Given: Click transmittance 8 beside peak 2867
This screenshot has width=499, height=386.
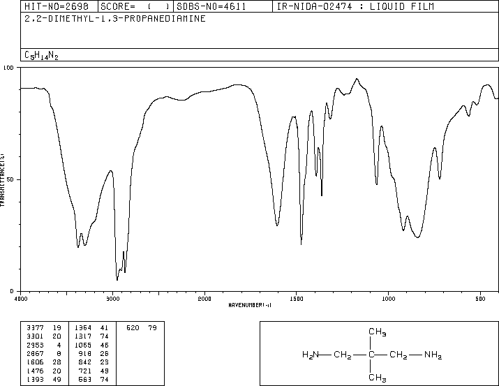Looking at the screenshot, I should pyautogui.click(x=59, y=353).
